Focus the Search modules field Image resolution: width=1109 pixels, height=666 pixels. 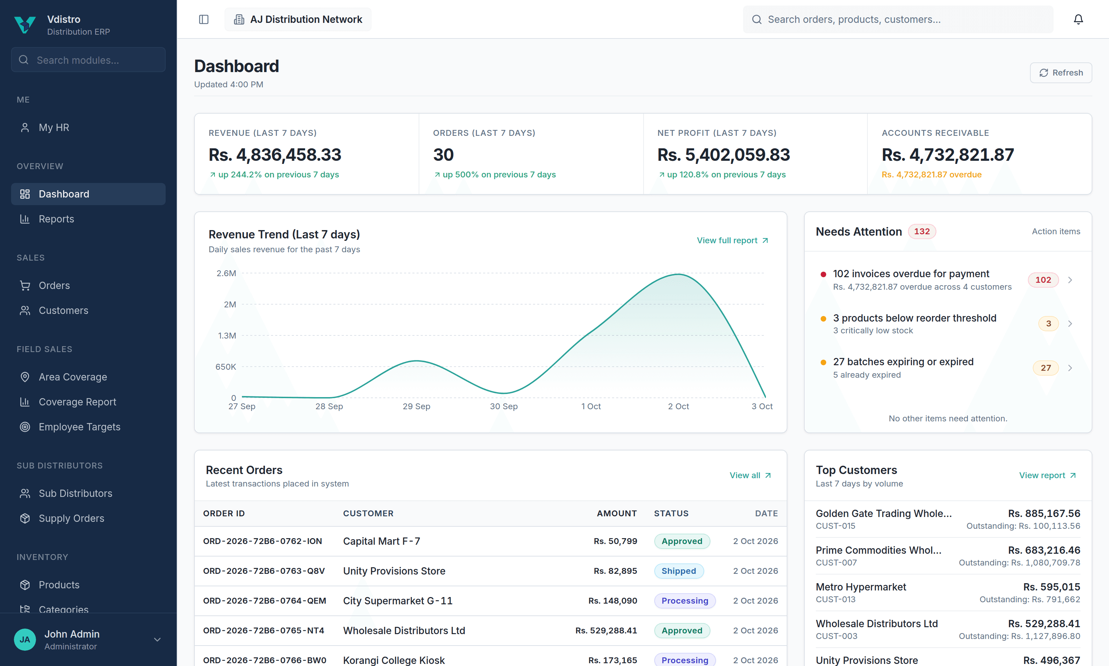point(88,60)
